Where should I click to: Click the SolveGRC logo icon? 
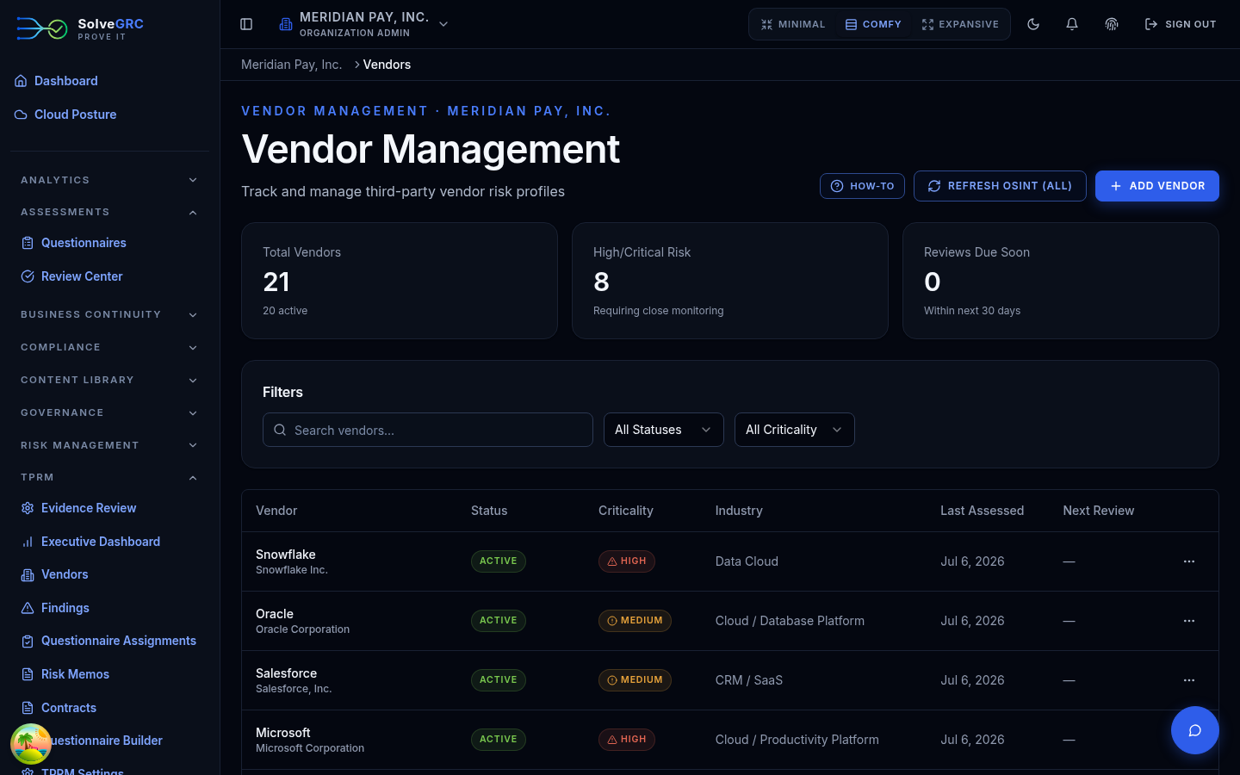tap(42, 28)
